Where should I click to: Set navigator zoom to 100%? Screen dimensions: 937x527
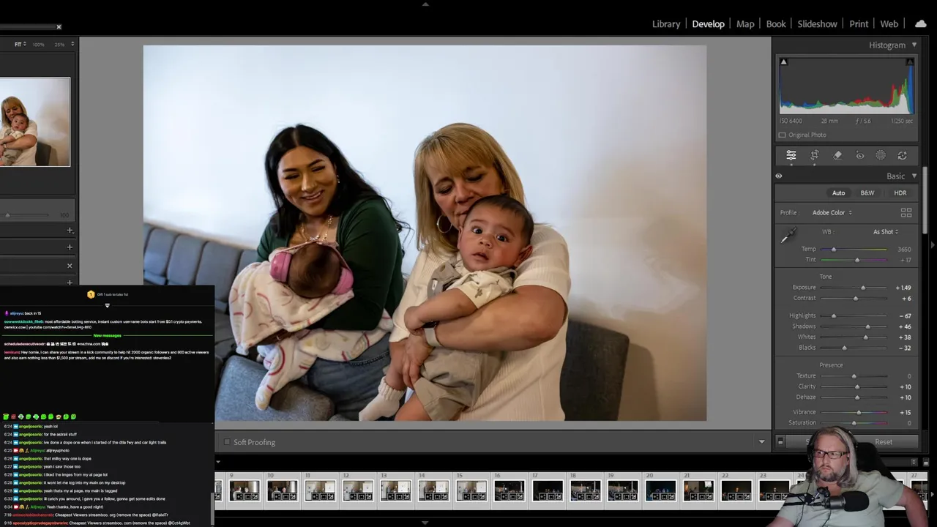[x=38, y=44]
